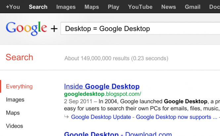Choose the Maps filter in the left sidebar
Viewport: 220px width, 136px height.
coord(13,113)
